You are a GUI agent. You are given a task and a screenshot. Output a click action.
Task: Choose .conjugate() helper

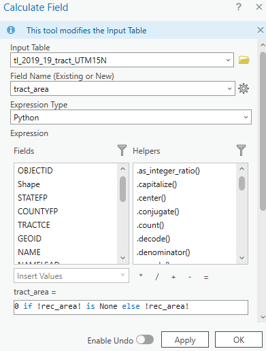158,212
